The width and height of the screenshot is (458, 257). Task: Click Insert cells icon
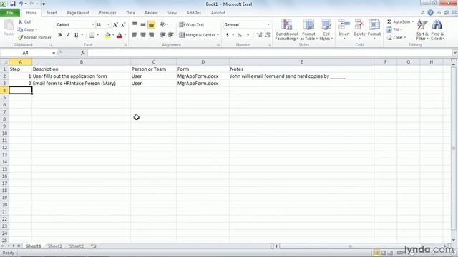[x=344, y=30]
